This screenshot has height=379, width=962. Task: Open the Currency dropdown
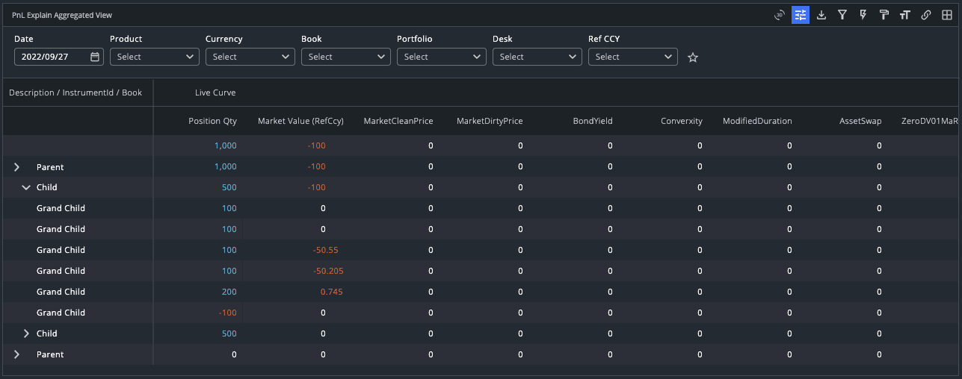pos(250,57)
